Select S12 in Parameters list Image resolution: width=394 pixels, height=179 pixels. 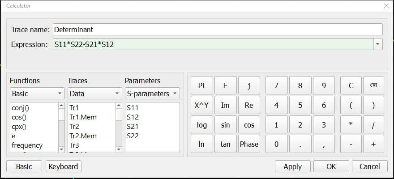tap(133, 117)
